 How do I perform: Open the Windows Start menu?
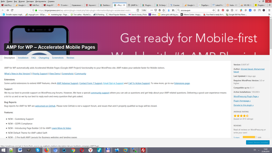[x=3, y=150]
